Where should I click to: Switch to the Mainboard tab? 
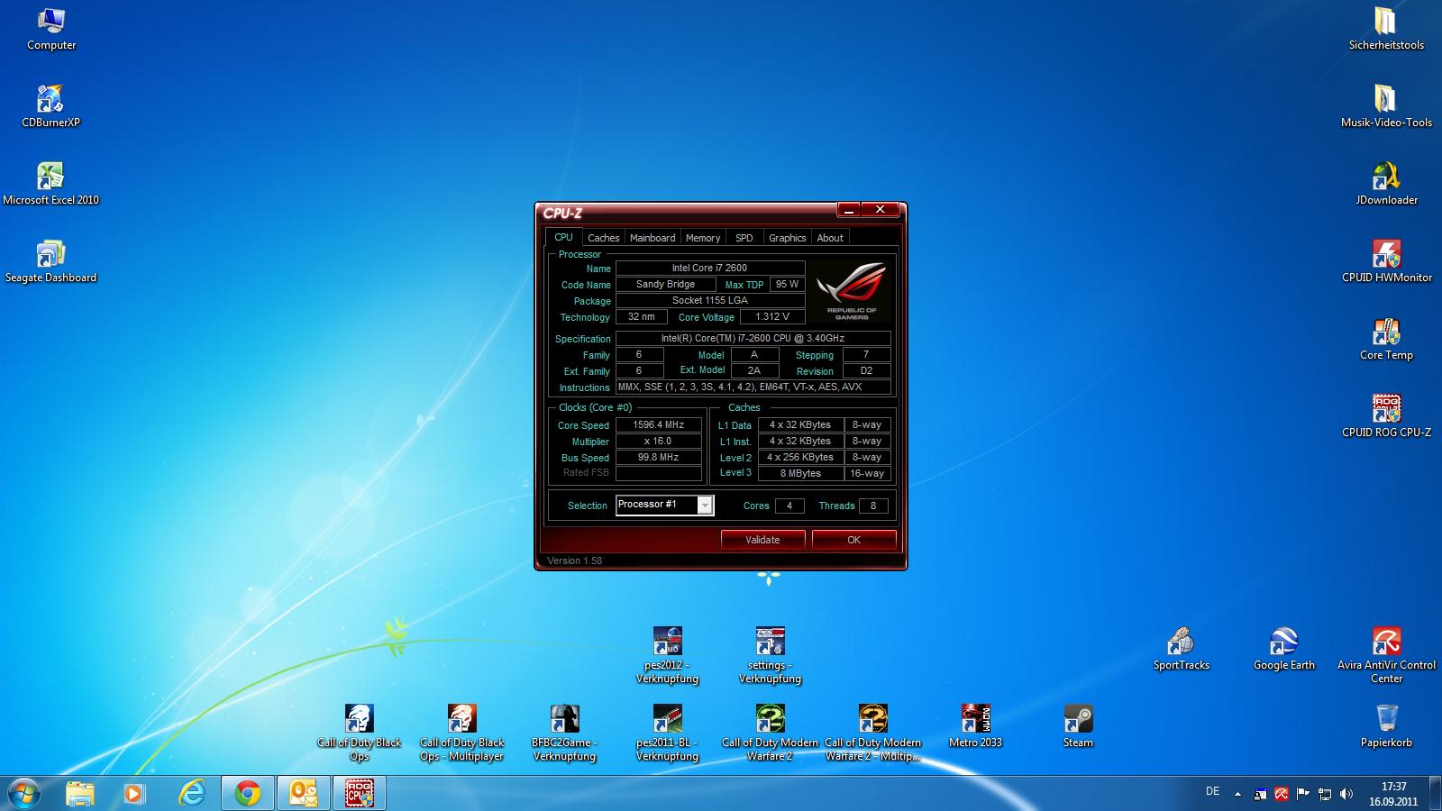[653, 238]
